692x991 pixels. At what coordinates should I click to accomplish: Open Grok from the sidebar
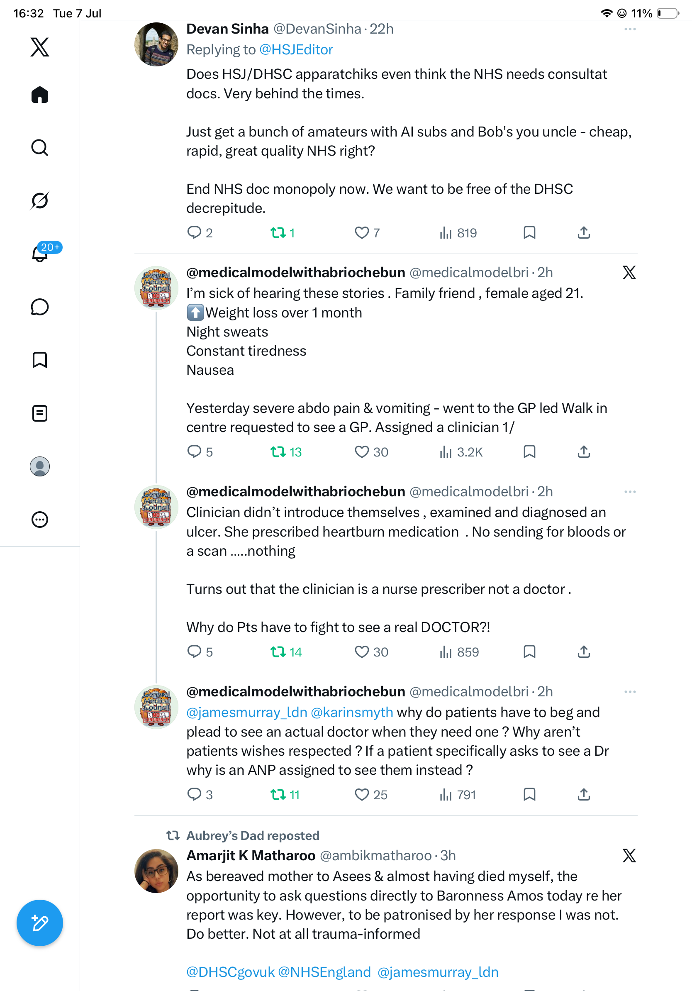(x=40, y=200)
